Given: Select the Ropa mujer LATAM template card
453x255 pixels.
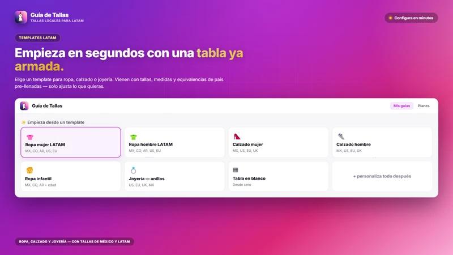Looking at the screenshot, I should (x=71, y=142).
